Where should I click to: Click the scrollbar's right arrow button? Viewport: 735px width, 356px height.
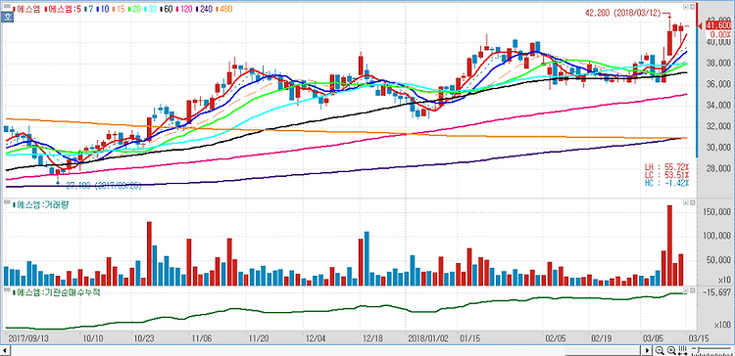[x=647, y=350]
